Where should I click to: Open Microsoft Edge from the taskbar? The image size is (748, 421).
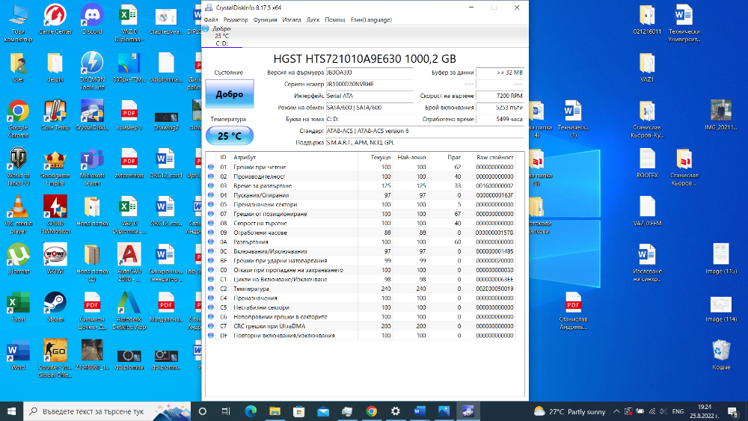251,411
